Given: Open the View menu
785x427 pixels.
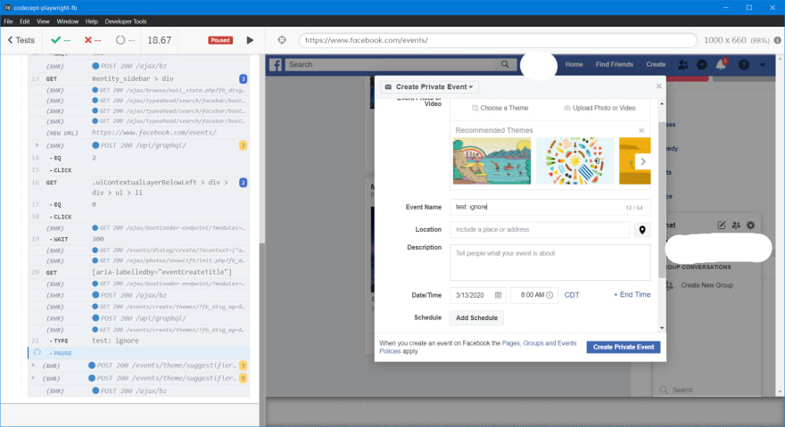Looking at the screenshot, I should click(43, 21).
